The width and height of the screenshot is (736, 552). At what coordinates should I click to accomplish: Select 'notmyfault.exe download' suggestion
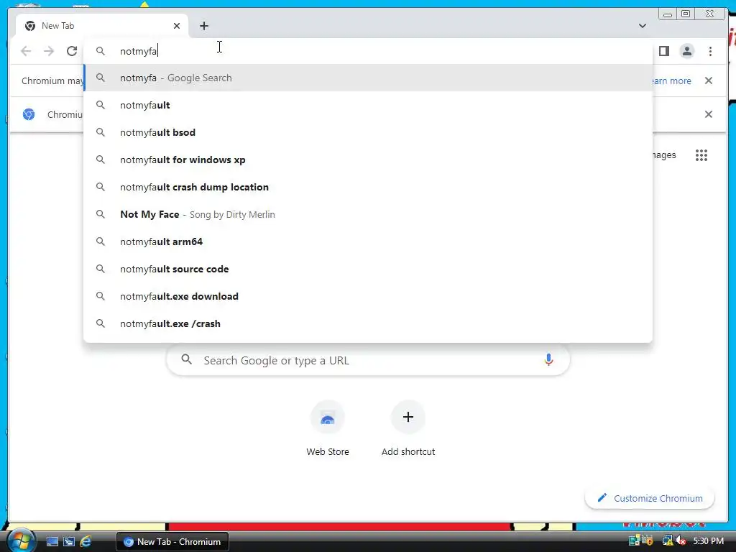(368, 296)
